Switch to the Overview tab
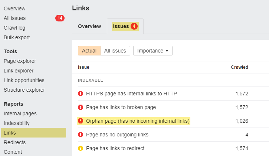The image size is (269, 156). click(x=89, y=26)
